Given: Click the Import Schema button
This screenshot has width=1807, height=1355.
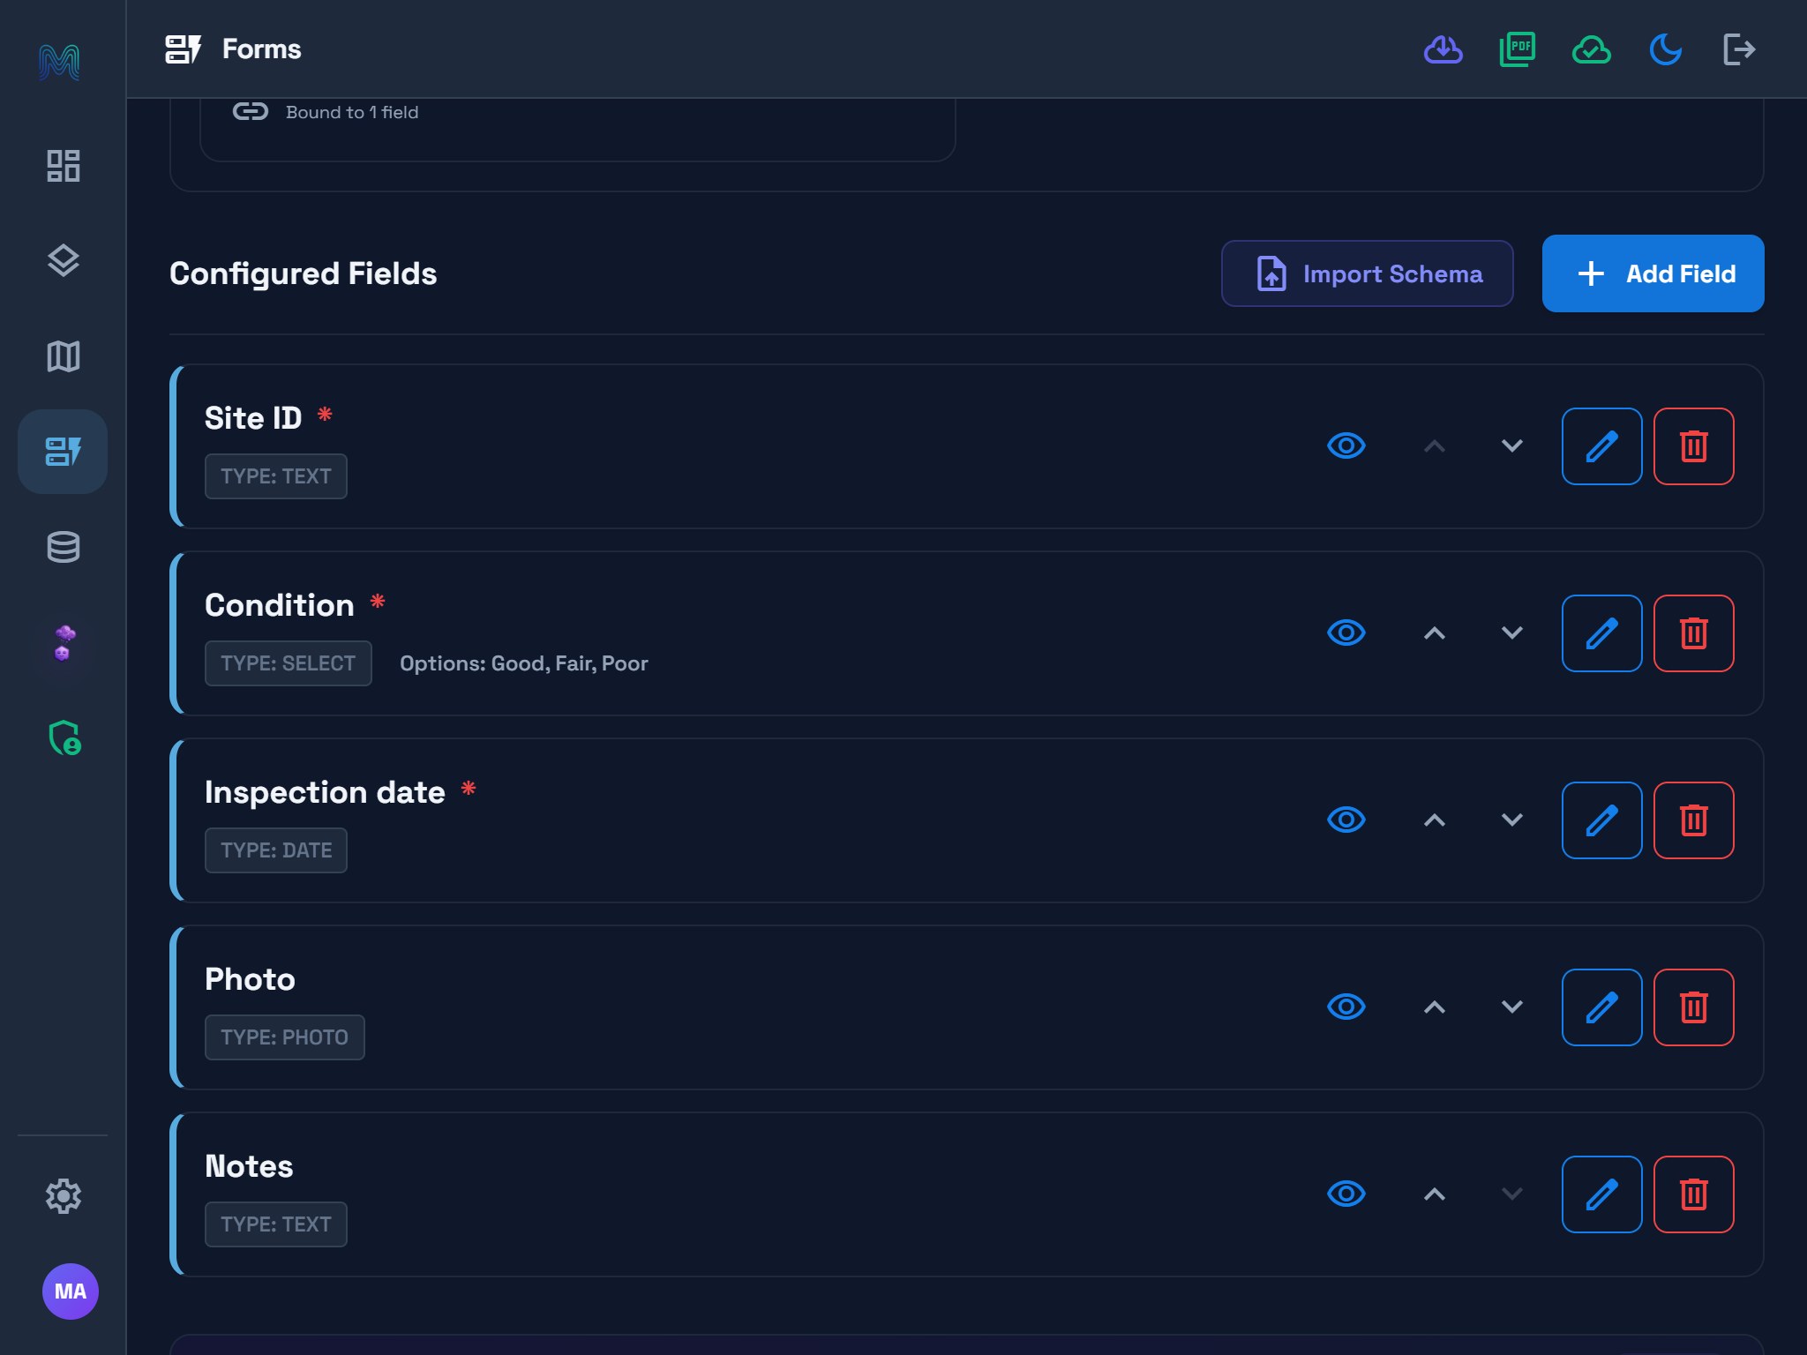Looking at the screenshot, I should pyautogui.click(x=1368, y=273).
